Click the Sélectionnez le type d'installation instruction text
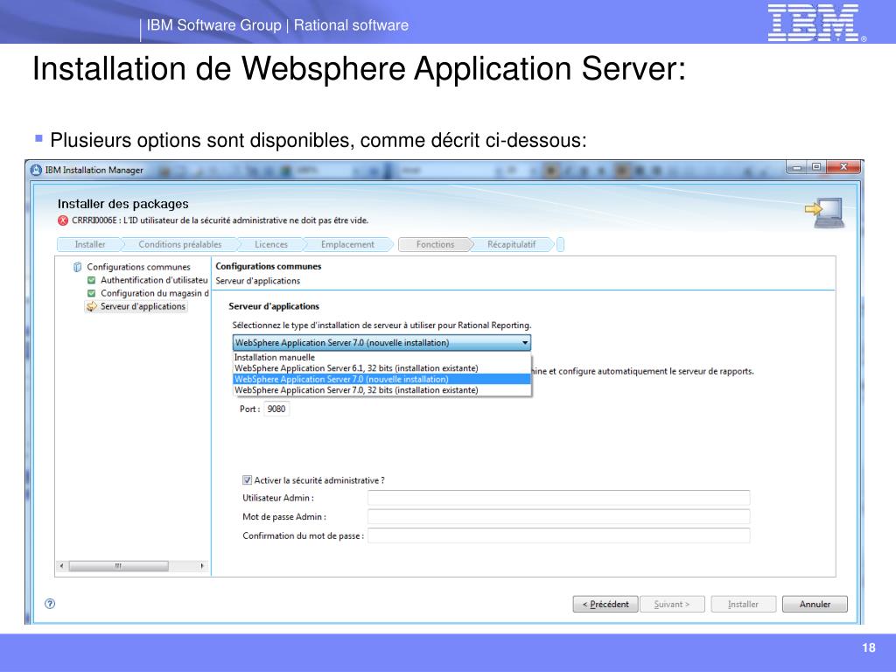896x672 pixels. click(381, 325)
